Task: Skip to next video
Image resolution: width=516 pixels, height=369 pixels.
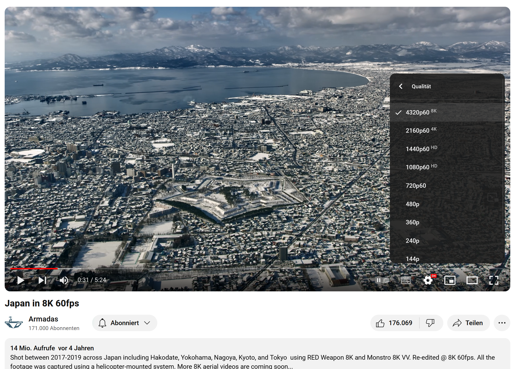Action: point(42,280)
